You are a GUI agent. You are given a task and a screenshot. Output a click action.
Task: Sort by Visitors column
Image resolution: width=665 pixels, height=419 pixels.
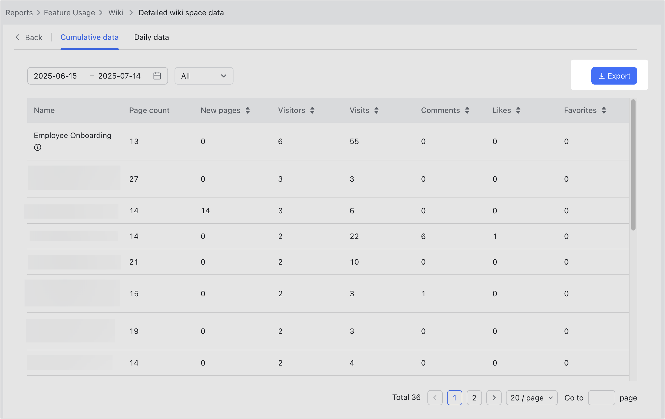coord(312,110)
